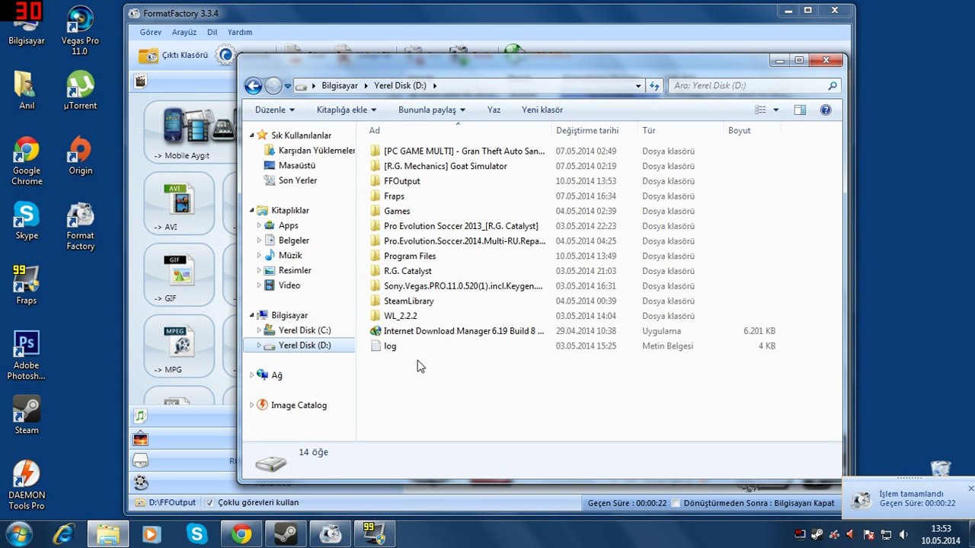Open Origin desktop shortcut
Screen dimensions: 975x548
click(x=80, y=157)
